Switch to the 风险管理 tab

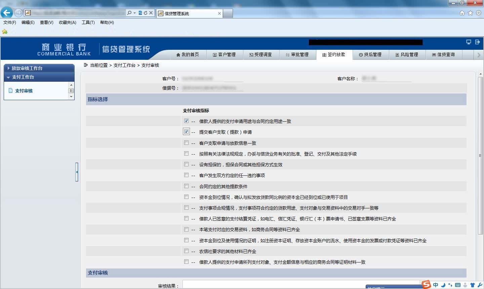tap(407, 54)
